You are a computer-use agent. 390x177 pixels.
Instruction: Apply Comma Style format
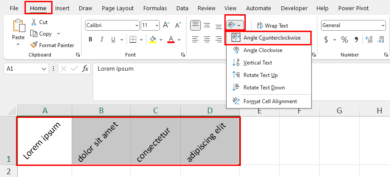click(x=357, y=39)
